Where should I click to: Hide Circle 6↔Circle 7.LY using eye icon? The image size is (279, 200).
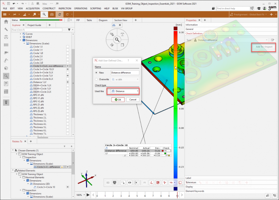click(68, 76)
